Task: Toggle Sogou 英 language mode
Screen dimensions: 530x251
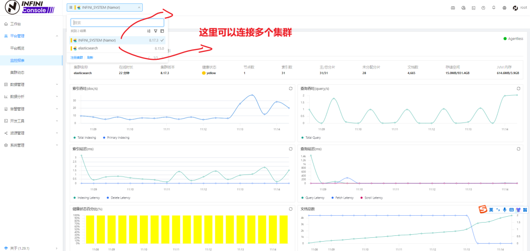Action: pos(491,210)
